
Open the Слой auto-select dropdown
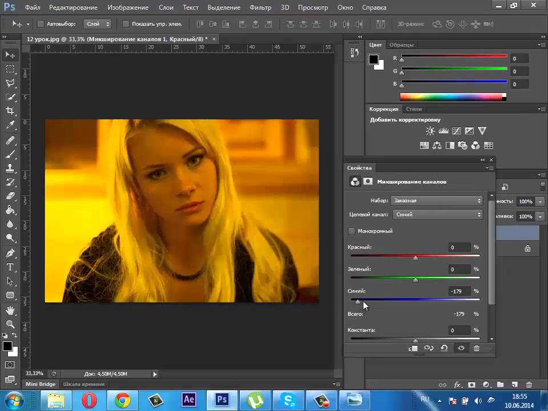pyautogui.click(x=98, y=25)
